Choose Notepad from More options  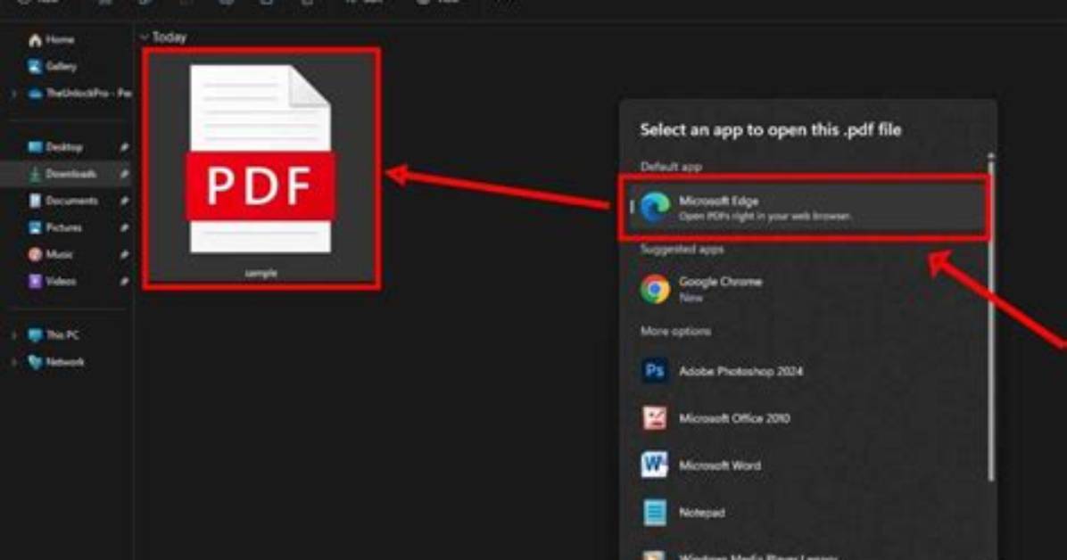tap(806, 513)
